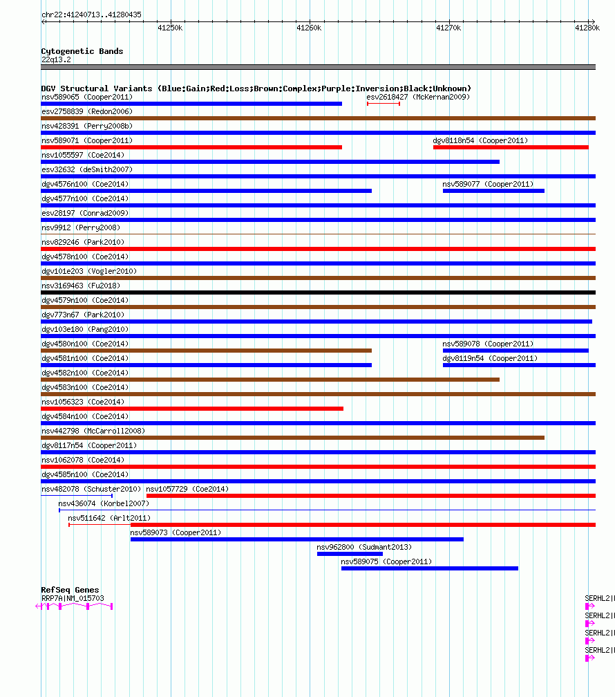Click the small red esv2618427 (McKernan2009) variant
Screen dimensions: 615x697
[x=384, y=104]
